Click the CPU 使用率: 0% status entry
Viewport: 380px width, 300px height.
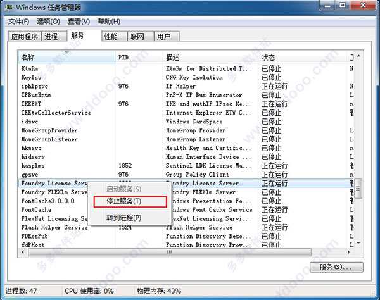(89, 291)
